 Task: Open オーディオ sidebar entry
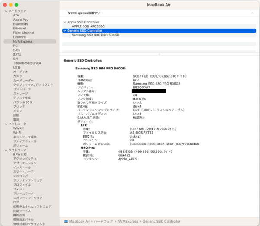20,72
